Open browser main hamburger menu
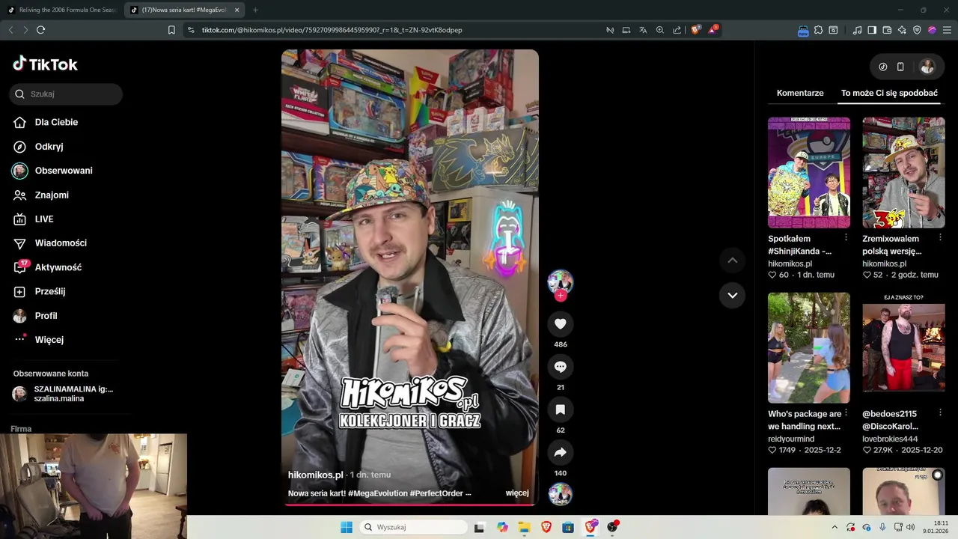 point(947,30)
